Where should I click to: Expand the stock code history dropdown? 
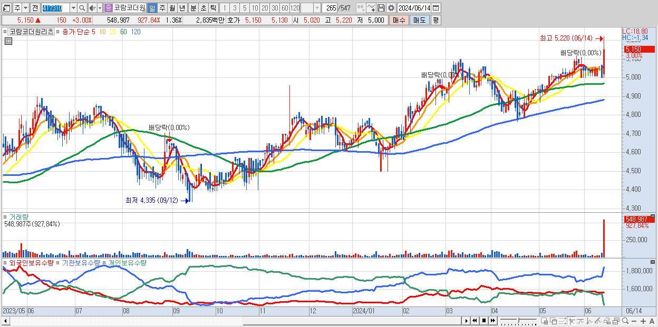(x=73, y=8)
